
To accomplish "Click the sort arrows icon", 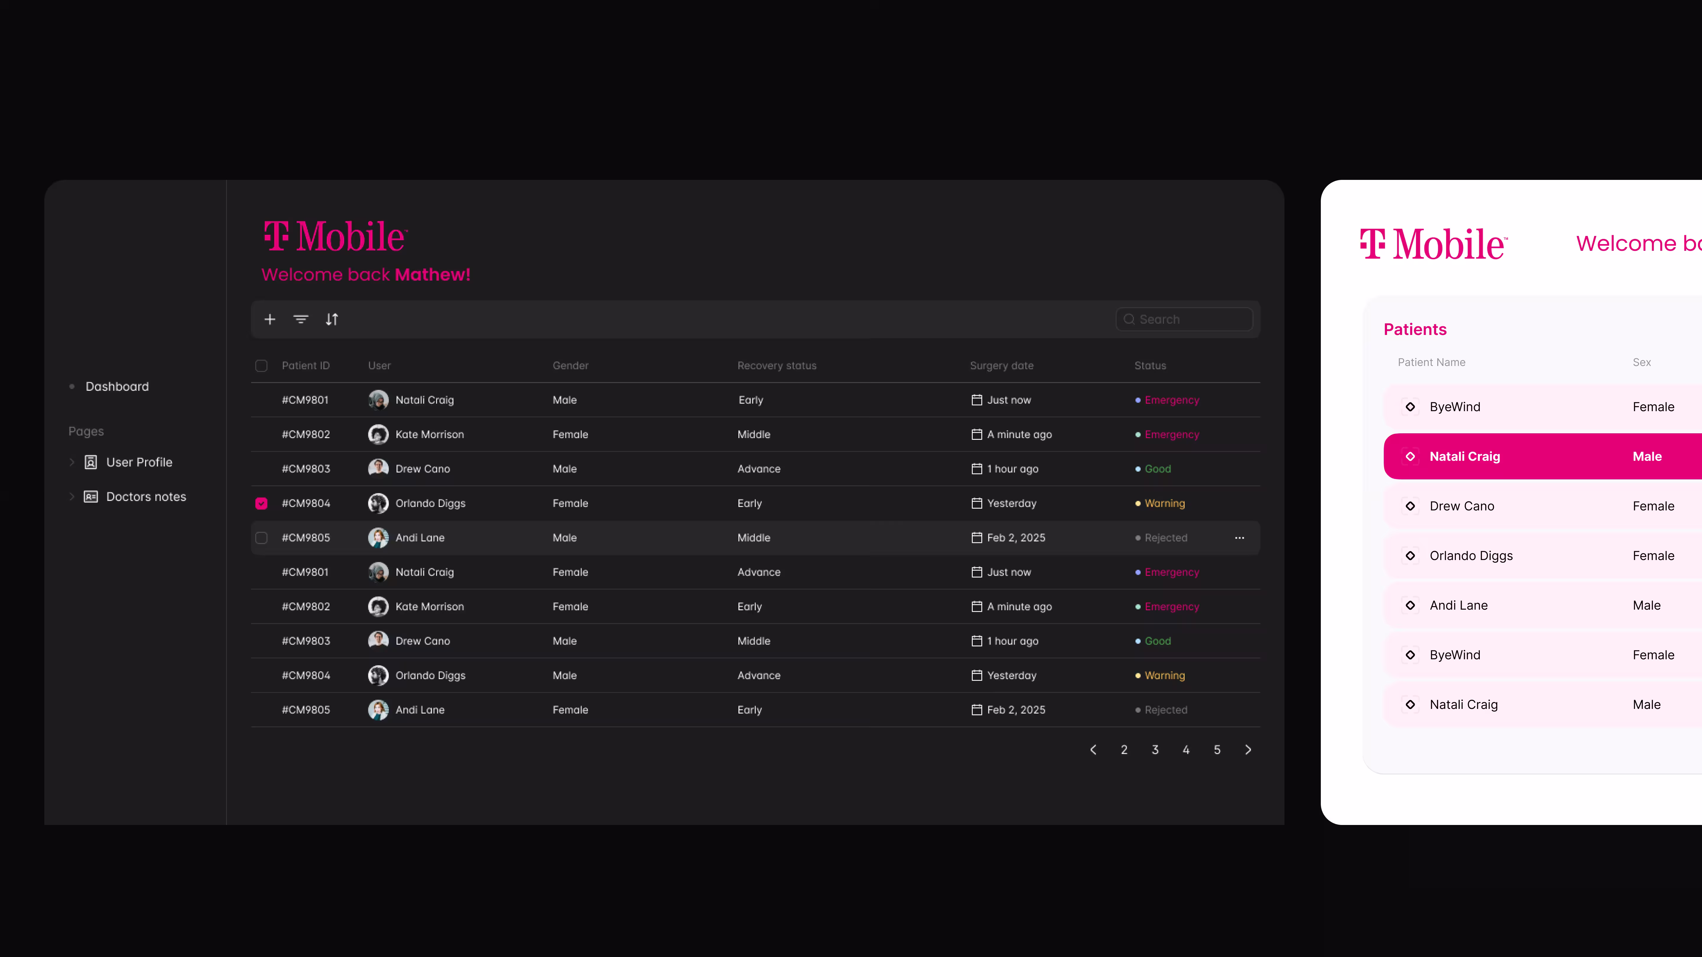I will pos(332,320).
